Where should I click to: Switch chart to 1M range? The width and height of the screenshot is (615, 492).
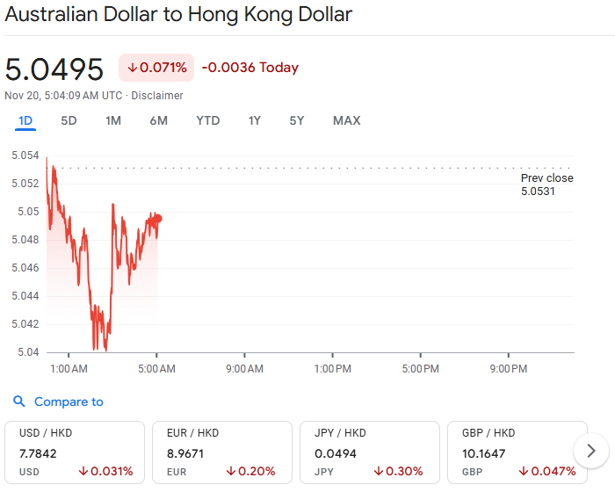(113, 120)
